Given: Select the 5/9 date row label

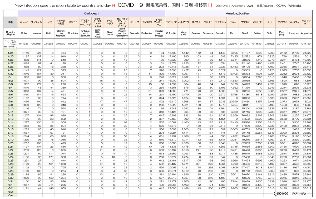Looking at the screenshot, I should click(11, 105).
